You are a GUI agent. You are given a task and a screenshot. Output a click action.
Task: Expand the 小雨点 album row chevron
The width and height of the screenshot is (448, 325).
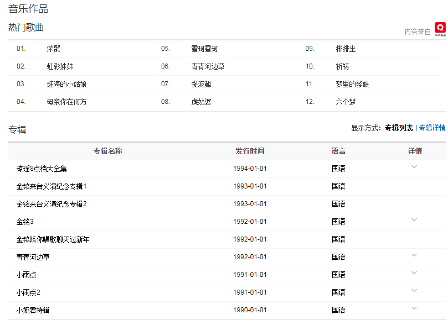414,273
